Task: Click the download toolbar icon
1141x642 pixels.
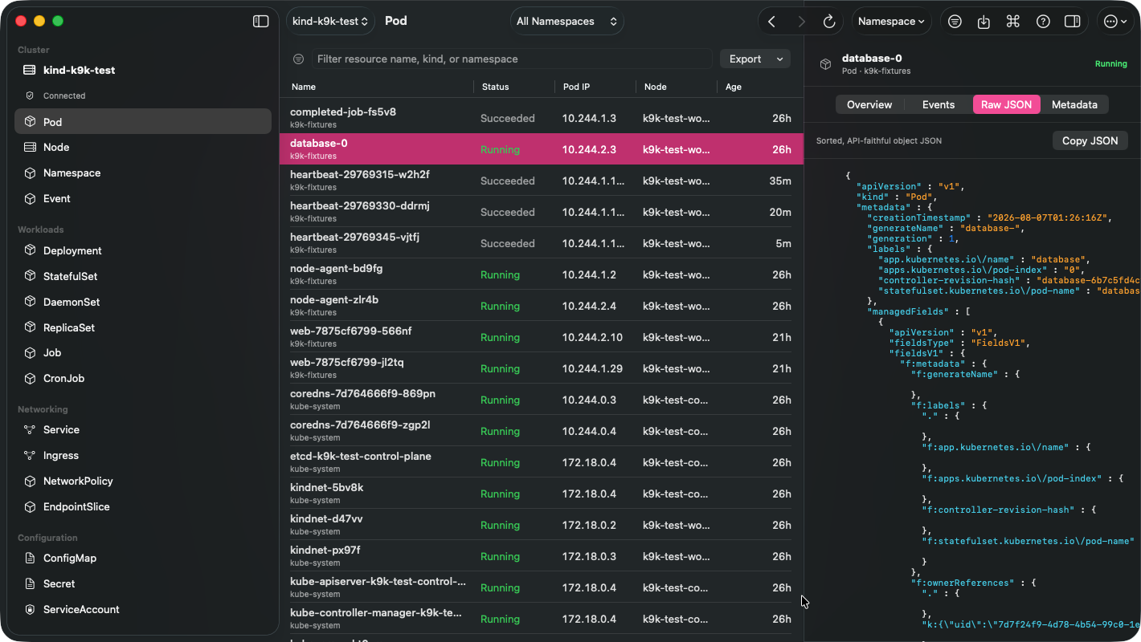Action: pos(984,22)
